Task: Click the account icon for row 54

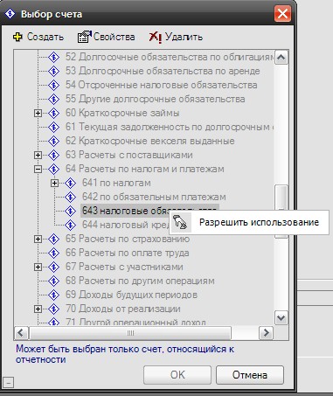Action: point(53,85)
